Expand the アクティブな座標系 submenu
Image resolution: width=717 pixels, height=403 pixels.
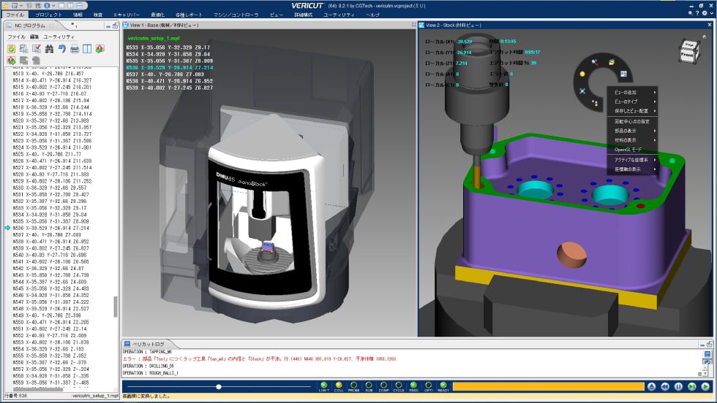click(x=634, y=159)
